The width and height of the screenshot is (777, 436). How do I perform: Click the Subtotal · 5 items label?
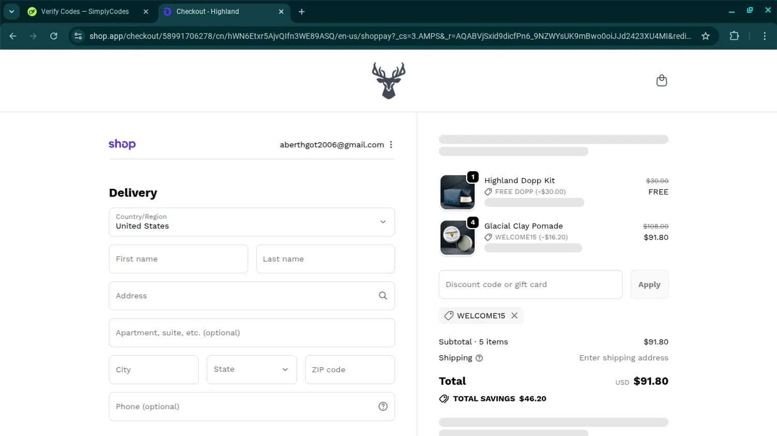(x=473, y=342)
